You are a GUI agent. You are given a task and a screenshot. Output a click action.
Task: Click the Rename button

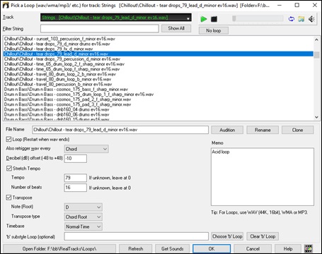(x=263, y=130)
